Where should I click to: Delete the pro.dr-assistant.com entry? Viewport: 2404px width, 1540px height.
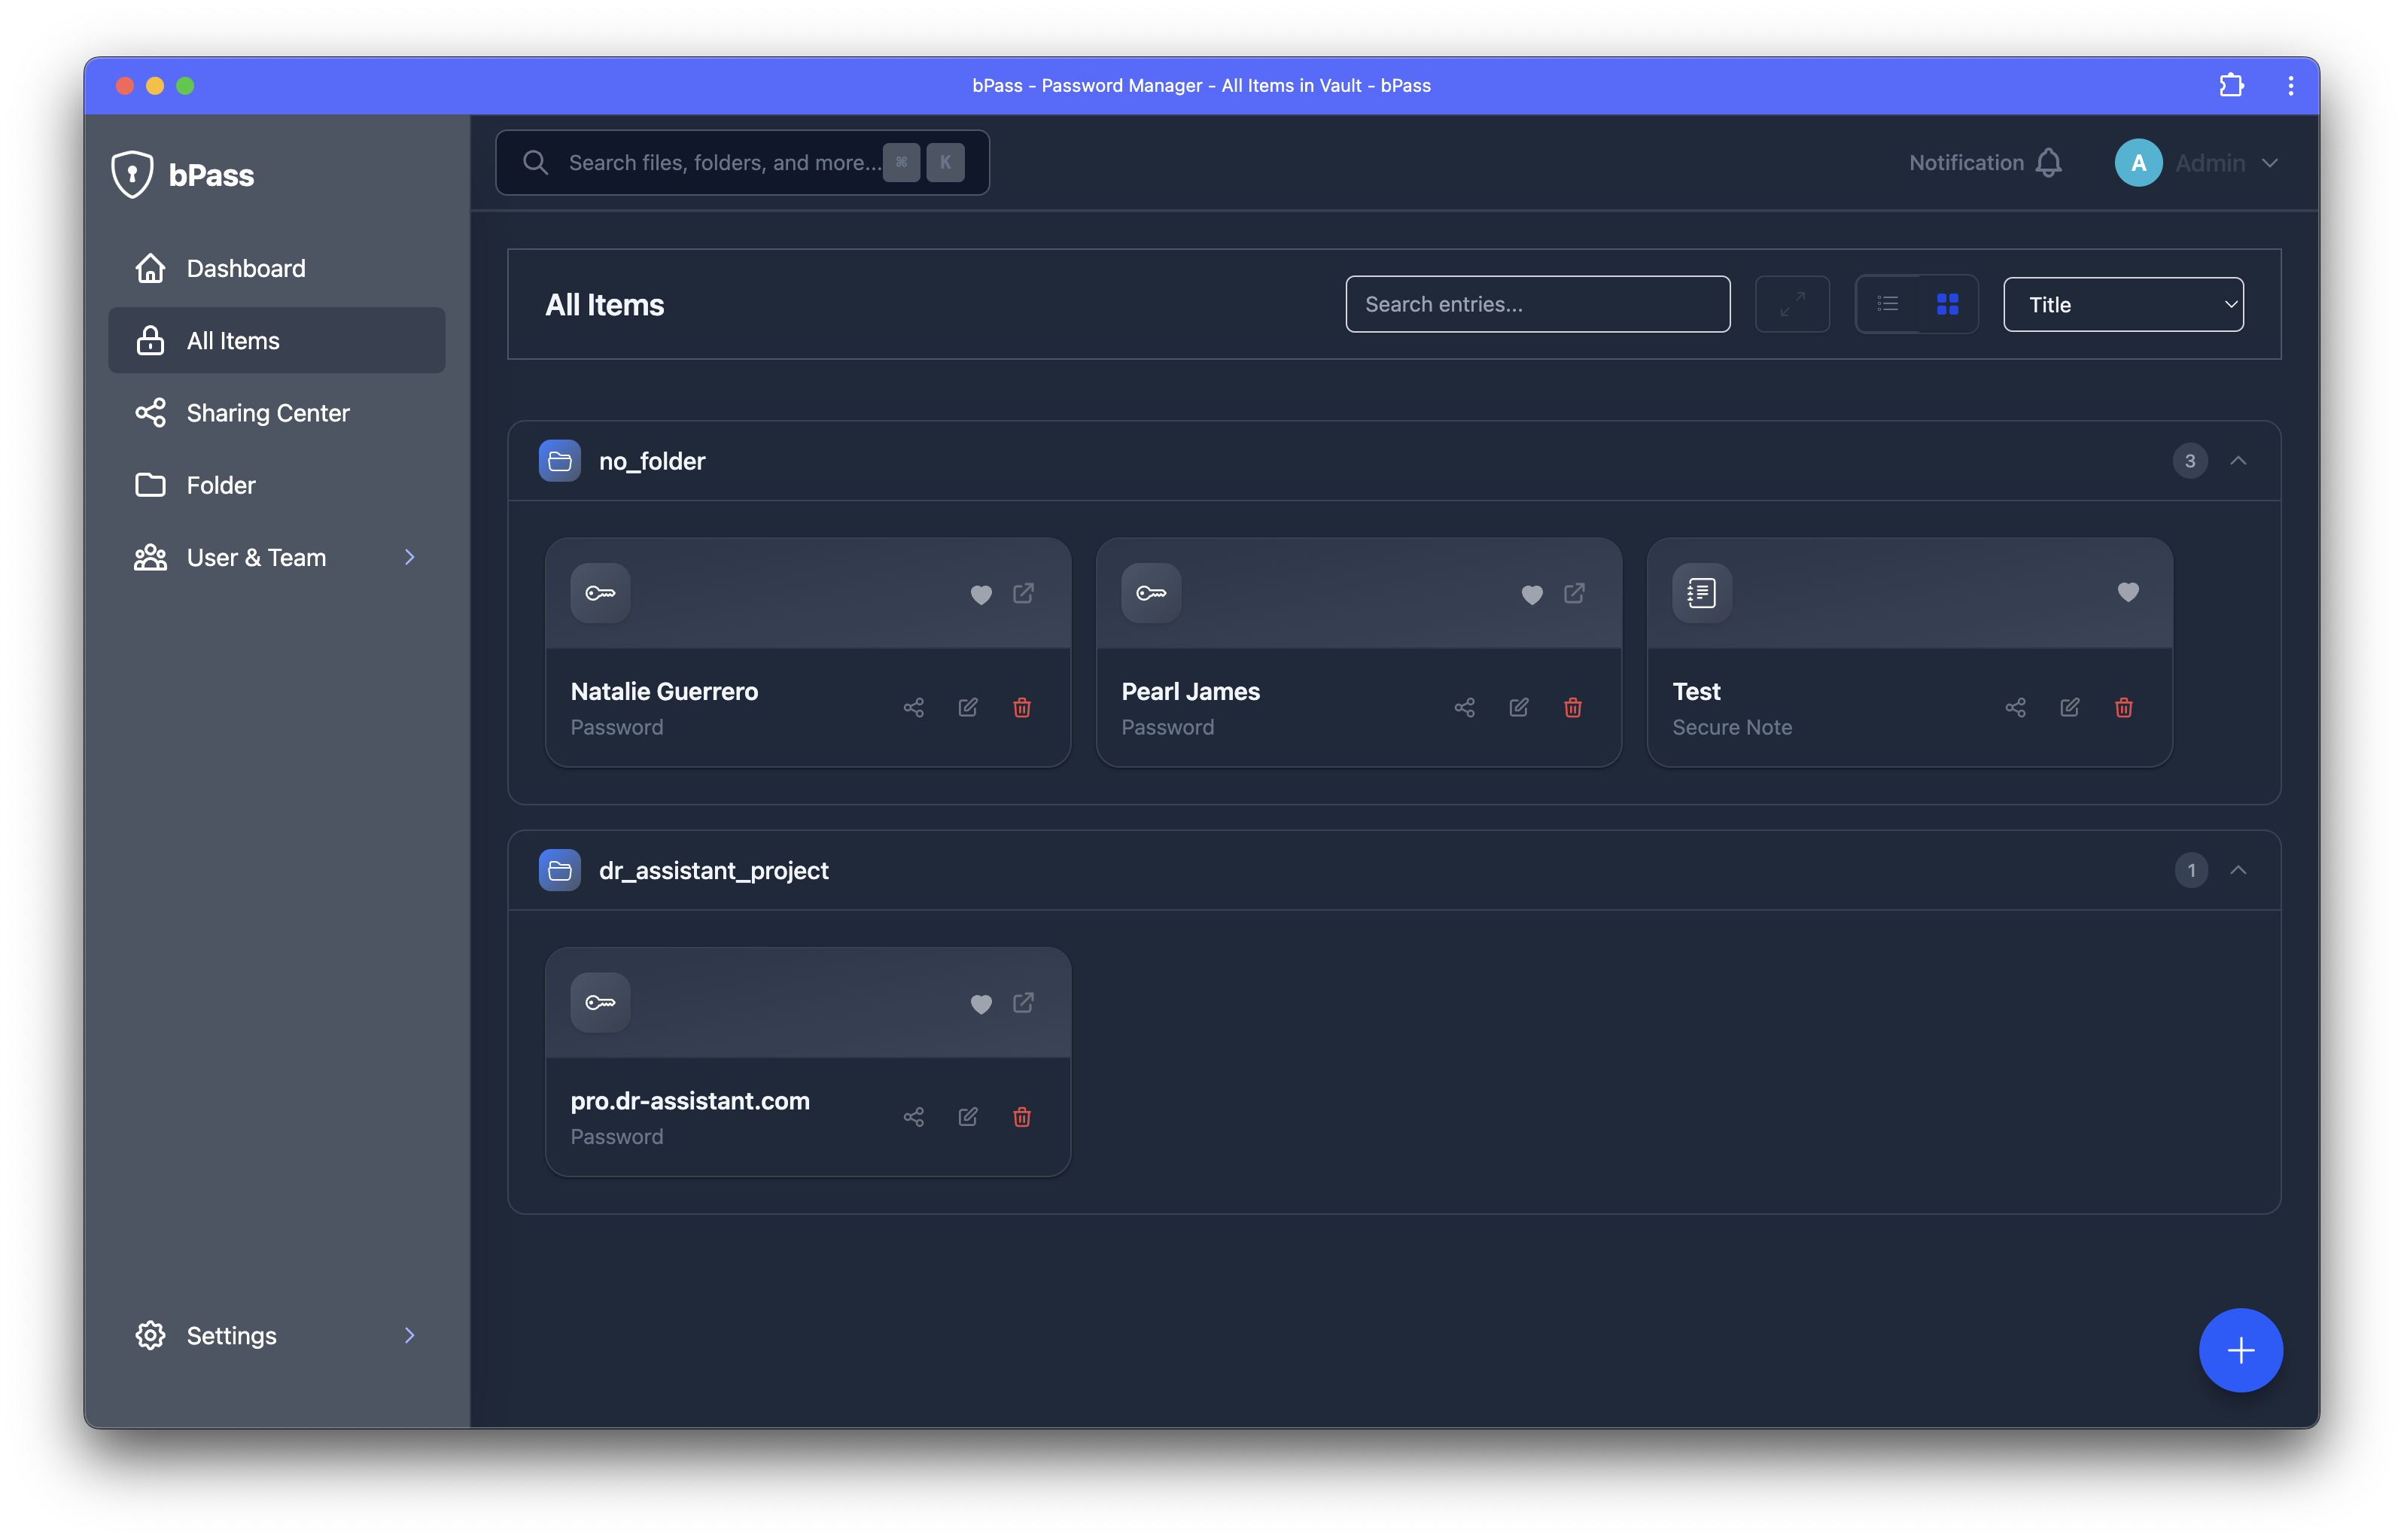point(1021,1117)
